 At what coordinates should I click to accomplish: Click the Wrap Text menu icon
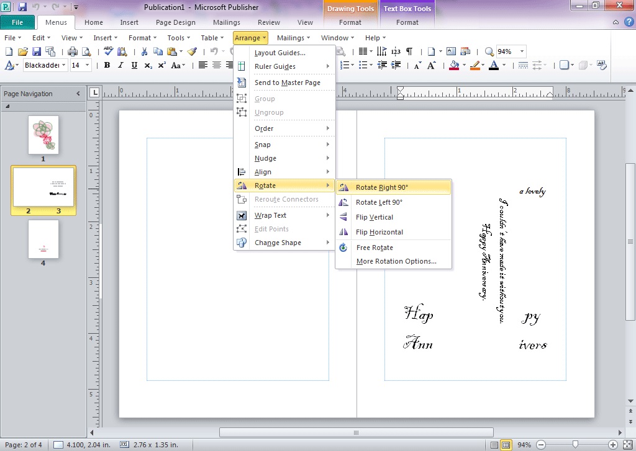(242, 215)
